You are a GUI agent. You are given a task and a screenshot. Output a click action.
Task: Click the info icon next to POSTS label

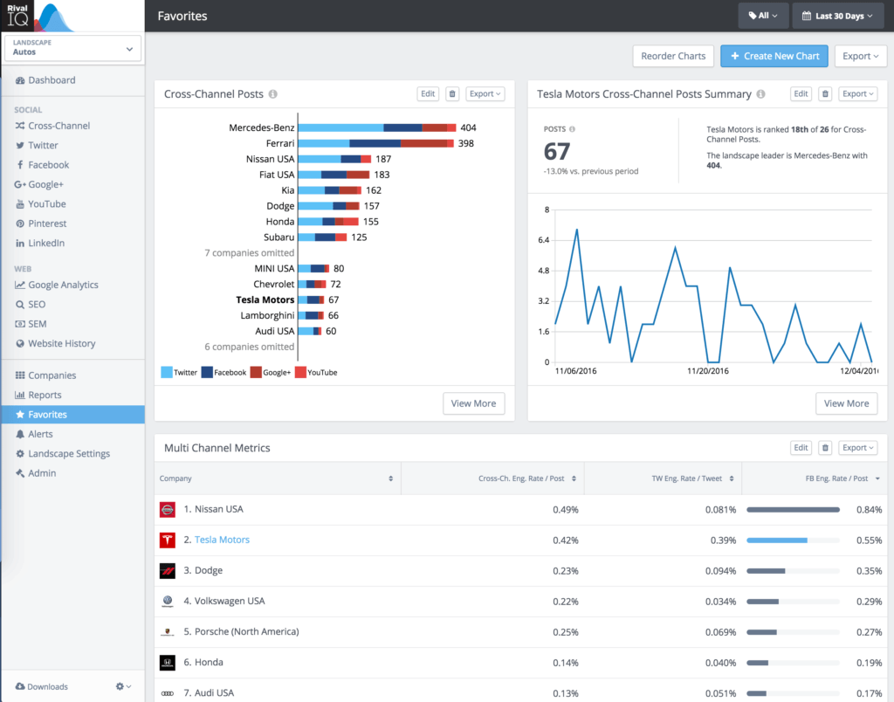point(573,129)
